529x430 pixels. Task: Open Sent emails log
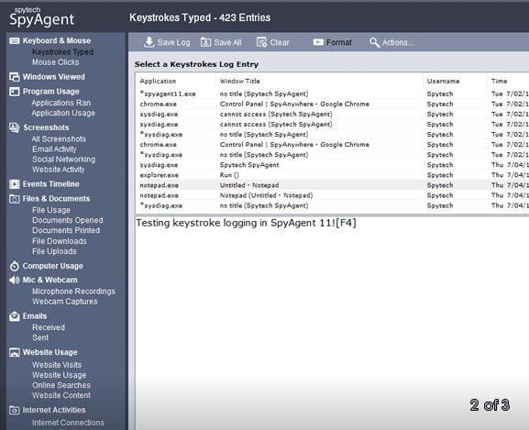(x=40, y=337)
